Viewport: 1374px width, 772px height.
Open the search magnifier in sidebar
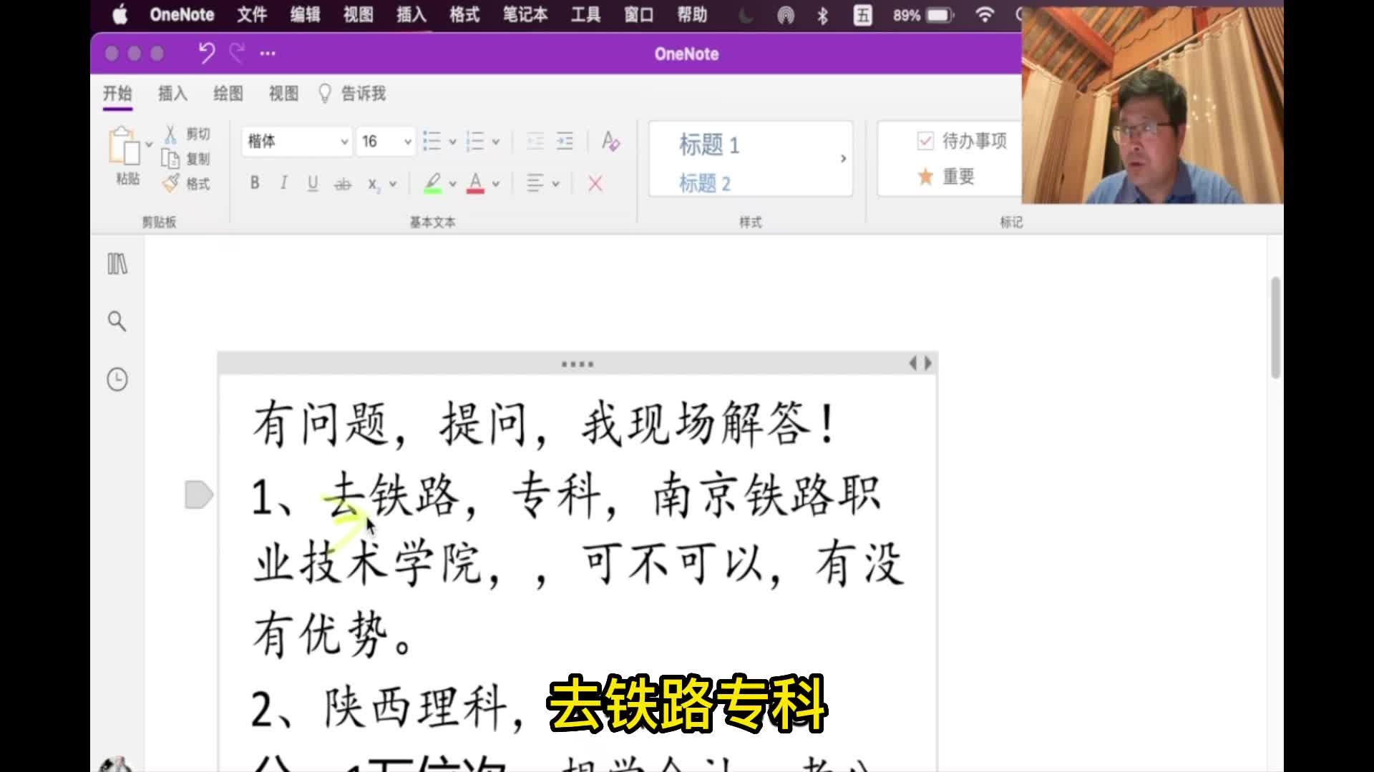117,321
